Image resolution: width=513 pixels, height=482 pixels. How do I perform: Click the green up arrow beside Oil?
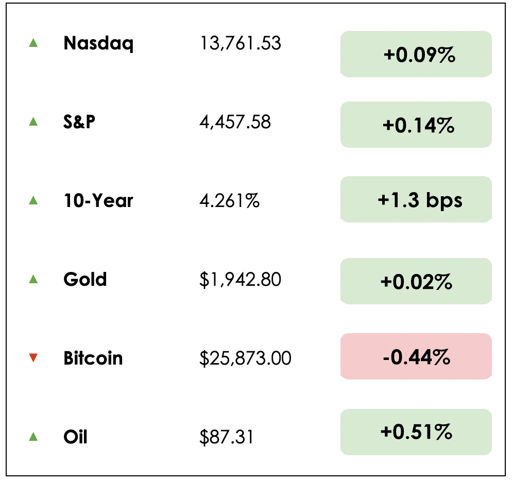tap(33, 437)
